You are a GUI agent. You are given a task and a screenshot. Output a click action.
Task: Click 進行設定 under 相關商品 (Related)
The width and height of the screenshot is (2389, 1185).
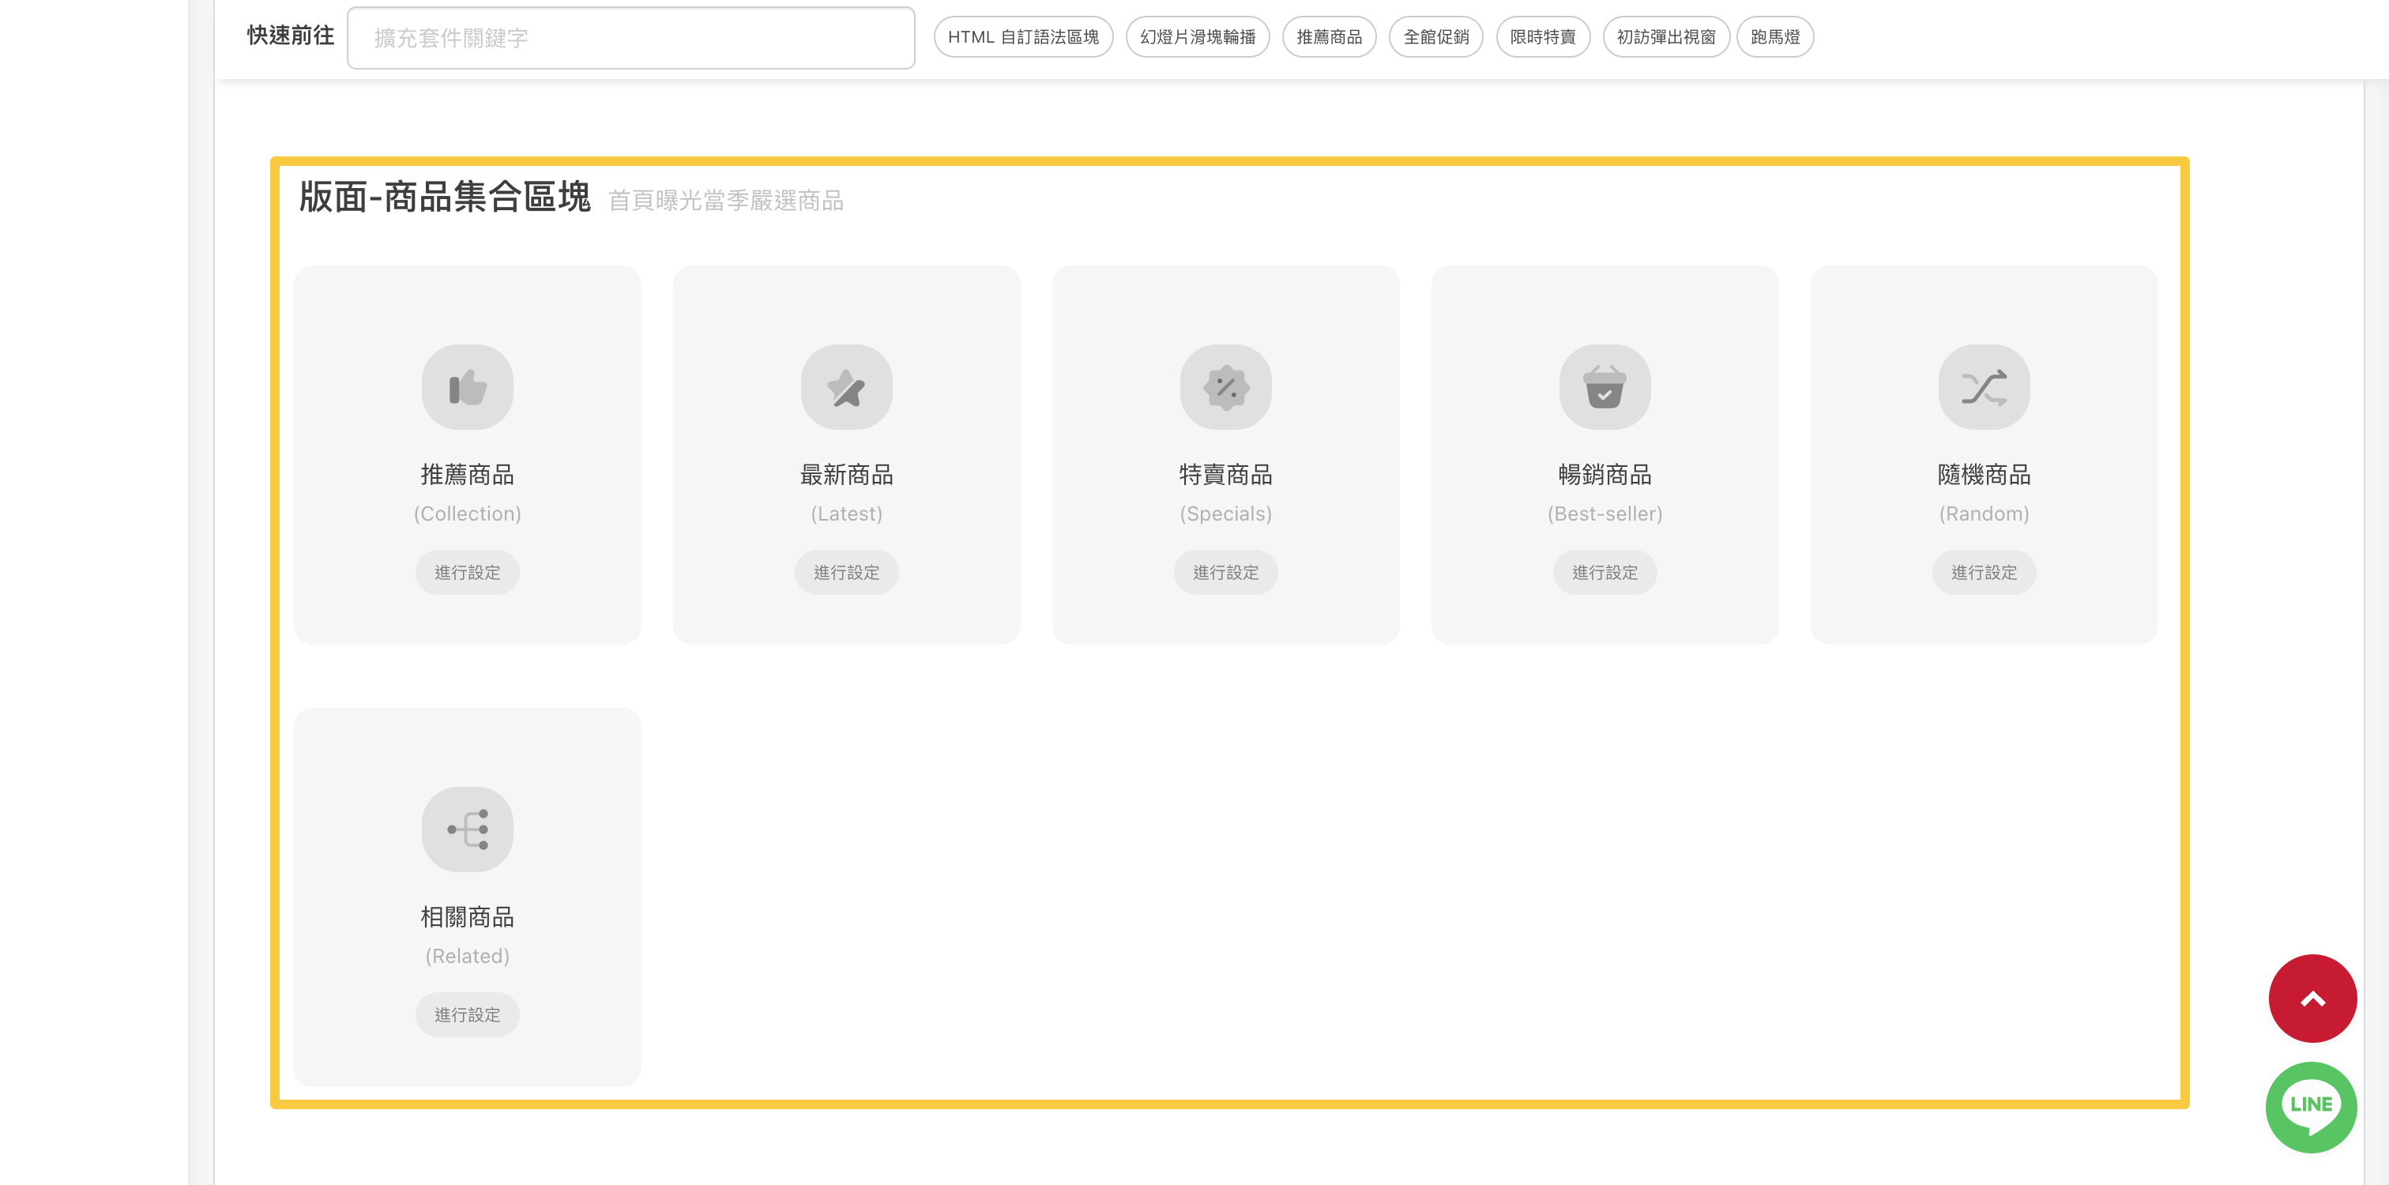click(x=468, y=1014)
